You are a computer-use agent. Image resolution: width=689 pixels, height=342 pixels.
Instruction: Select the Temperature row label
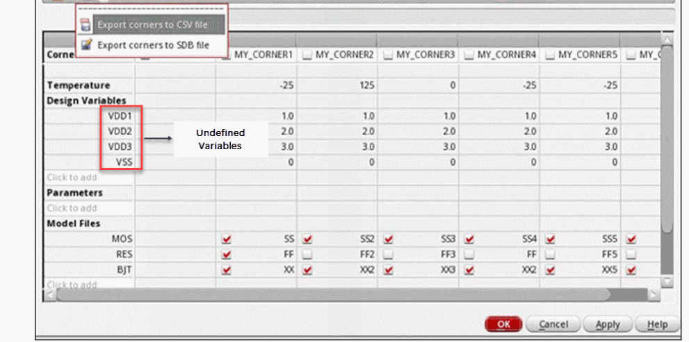pyautogui.click(x=79, y=85)
